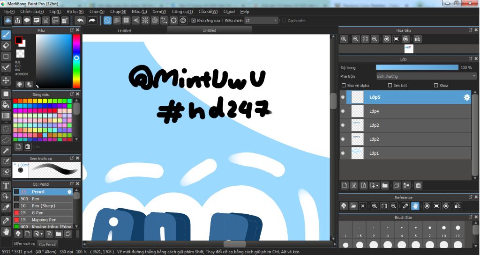Viewport: 480px width, 255px height.
Task: Enable Bảo vệ alpha checkbox
Action: coord(344,85)
